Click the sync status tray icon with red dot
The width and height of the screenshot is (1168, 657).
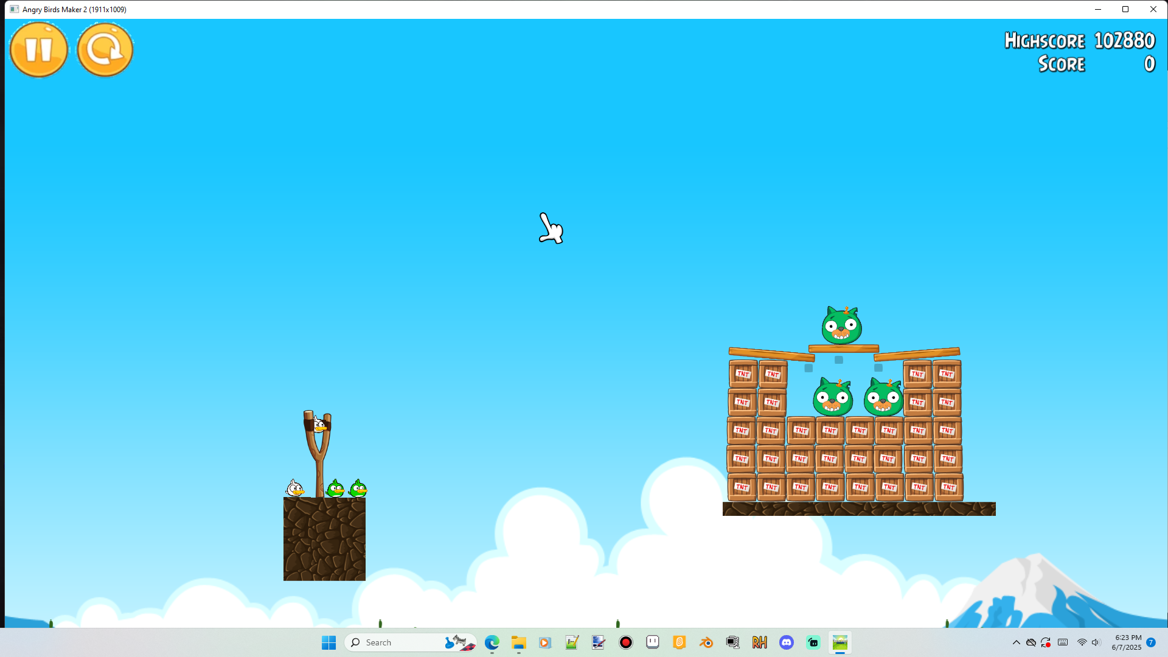[1046, 642]
